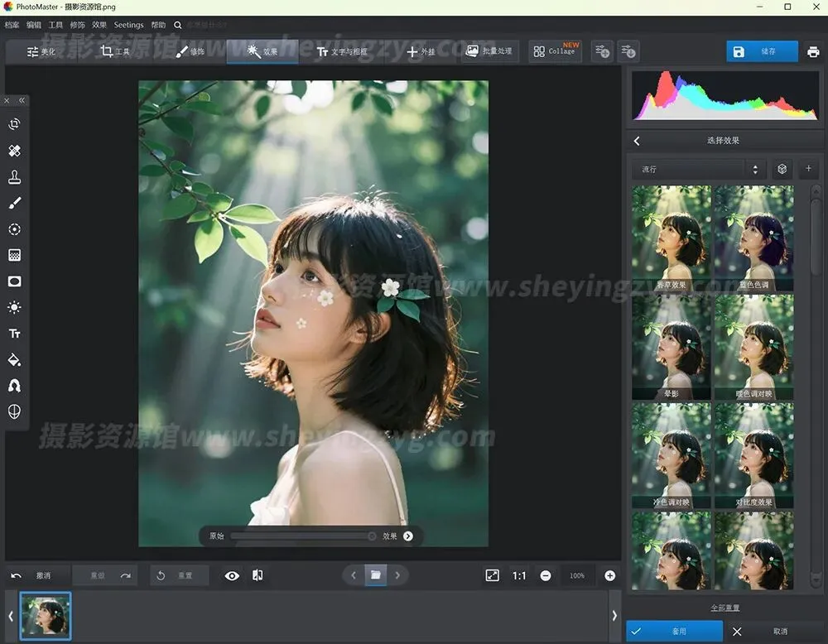This screenshot has width=828, height=644.
Task: Select the radial filter circle tool
Action: pos(14,229)
